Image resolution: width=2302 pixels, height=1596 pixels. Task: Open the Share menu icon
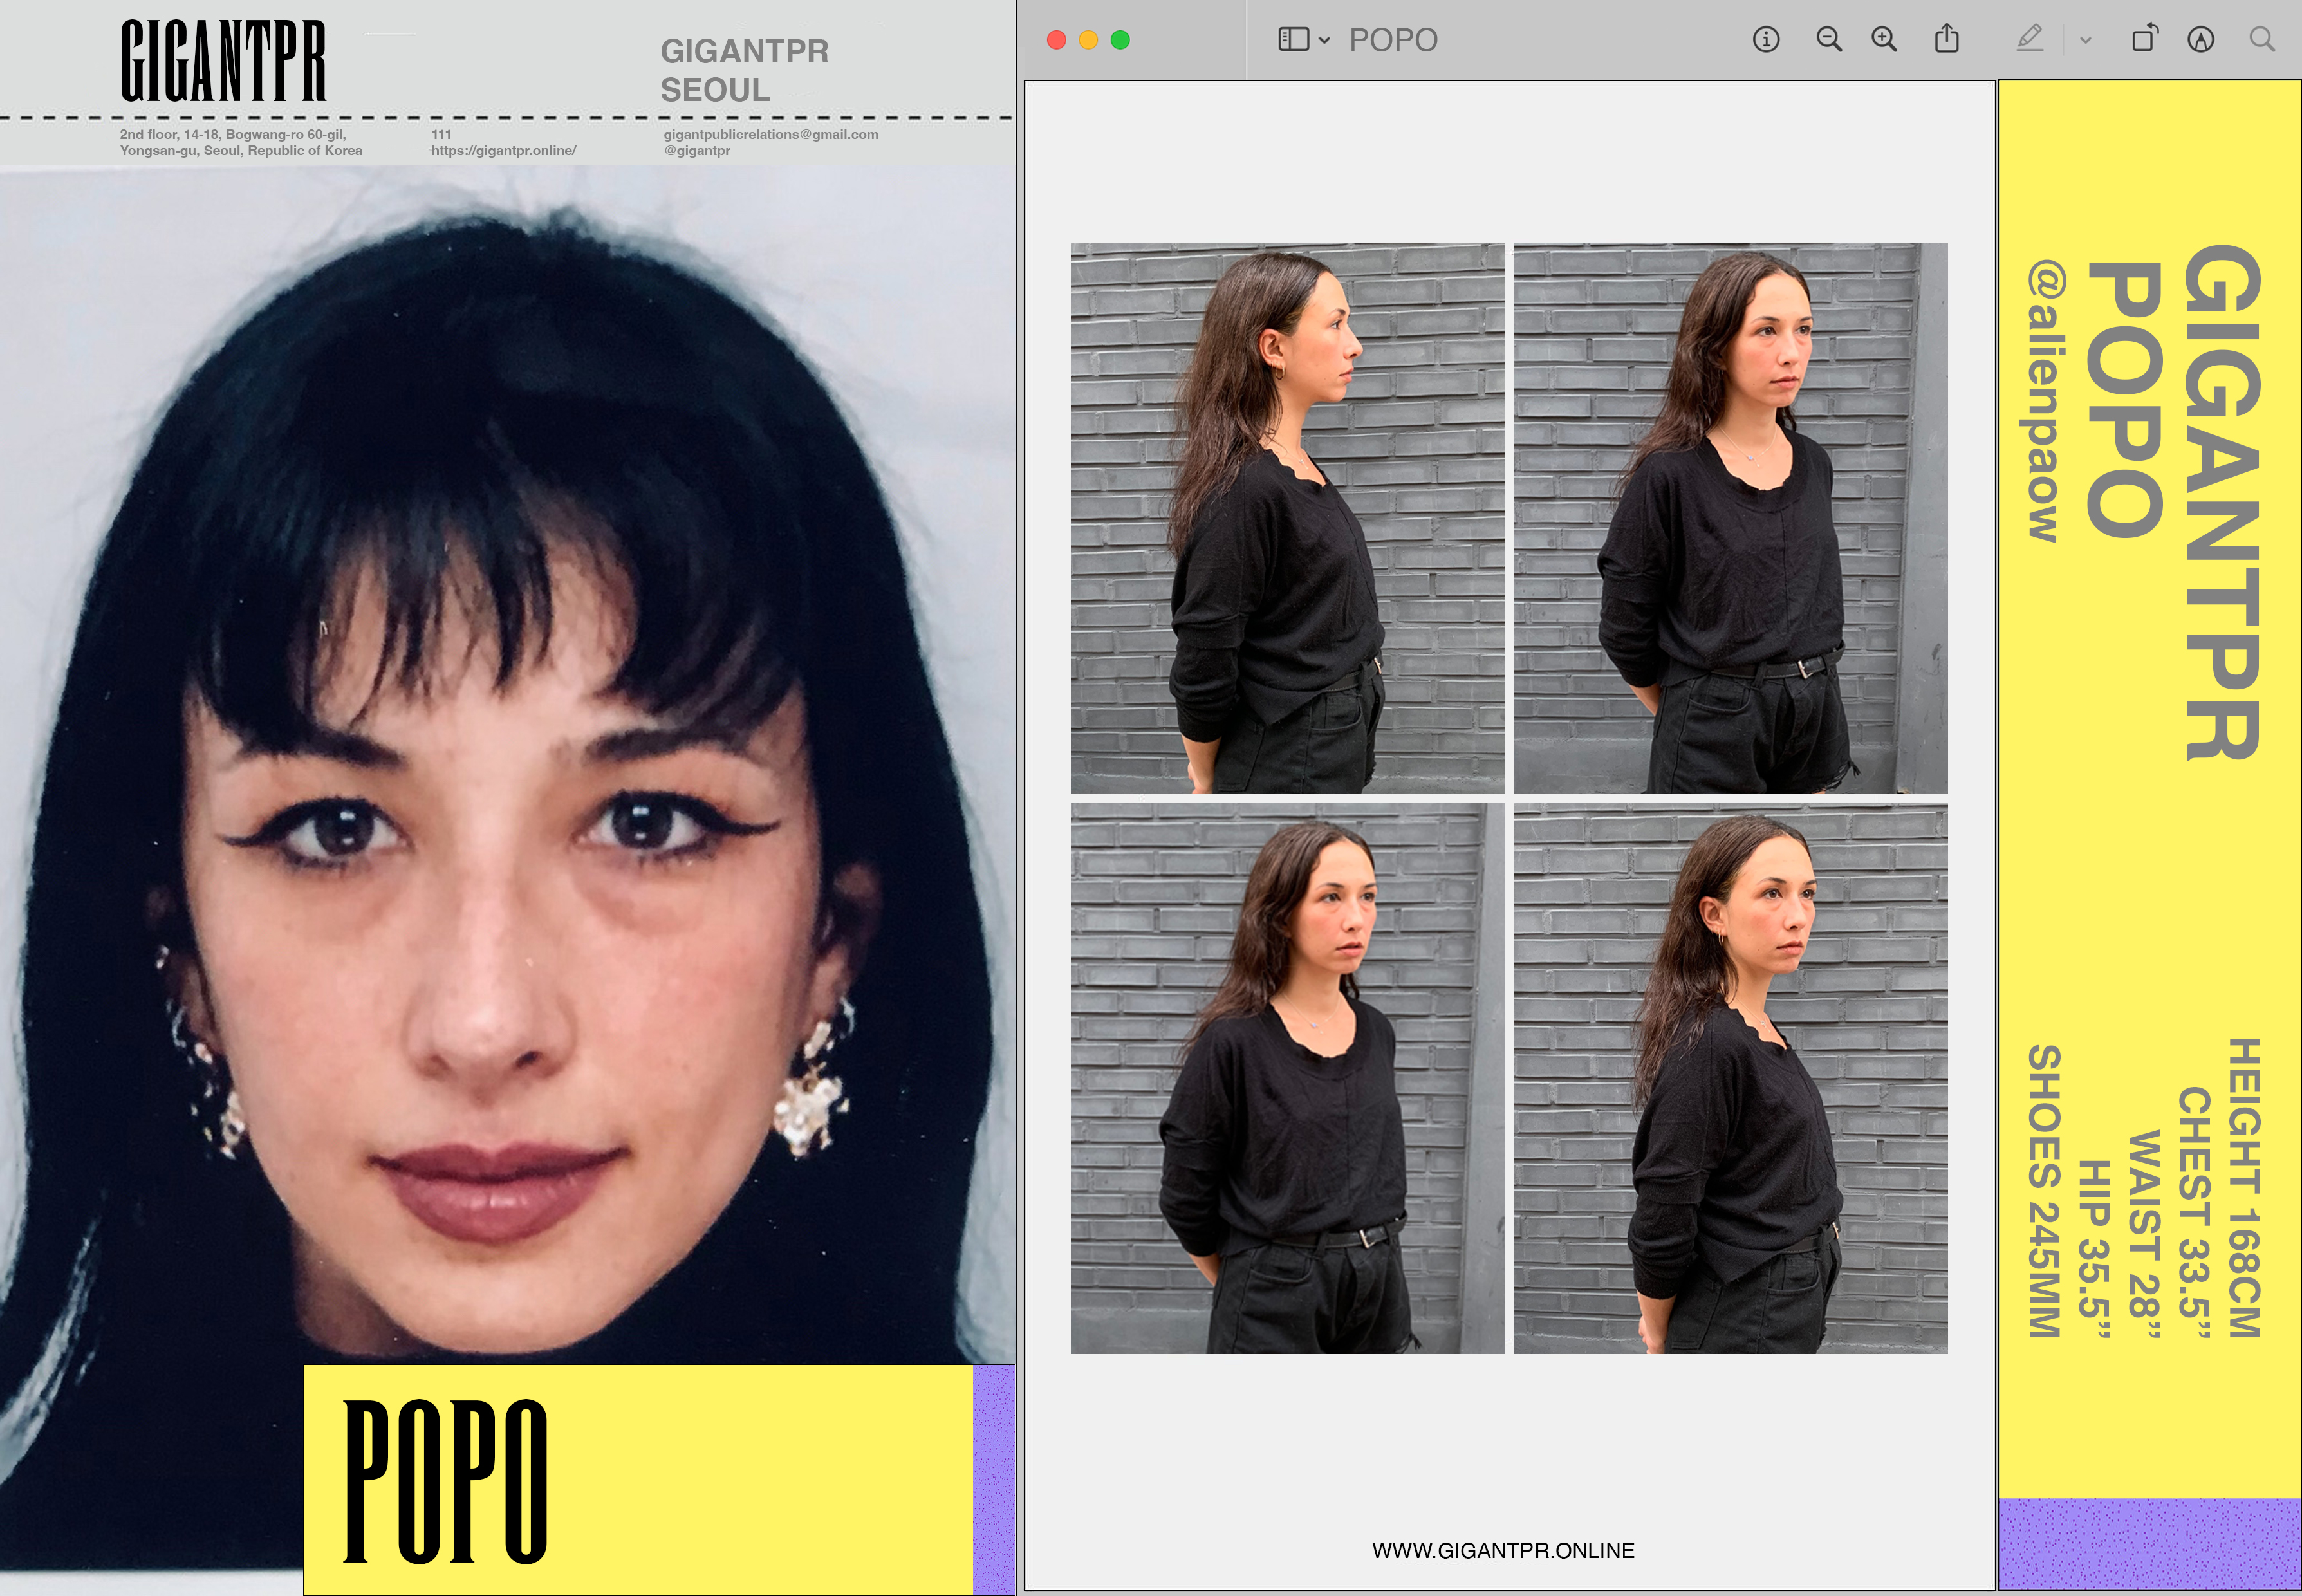click(1946, 40)
